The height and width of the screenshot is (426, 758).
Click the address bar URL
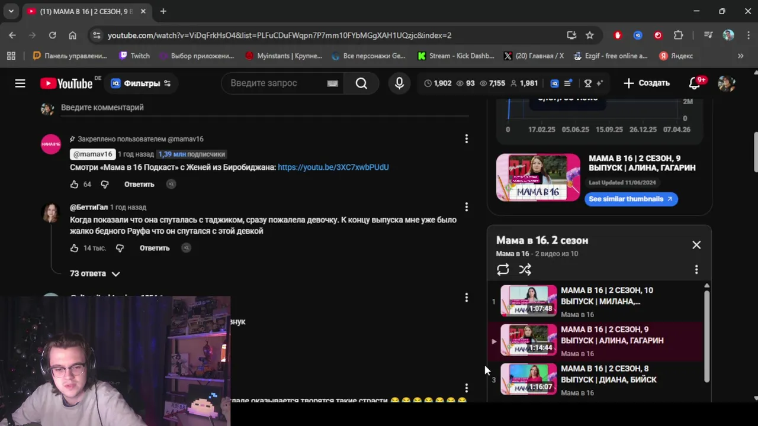coord(280,35)
